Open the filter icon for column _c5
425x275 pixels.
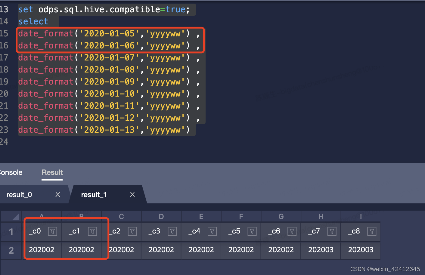coord(252,231)
